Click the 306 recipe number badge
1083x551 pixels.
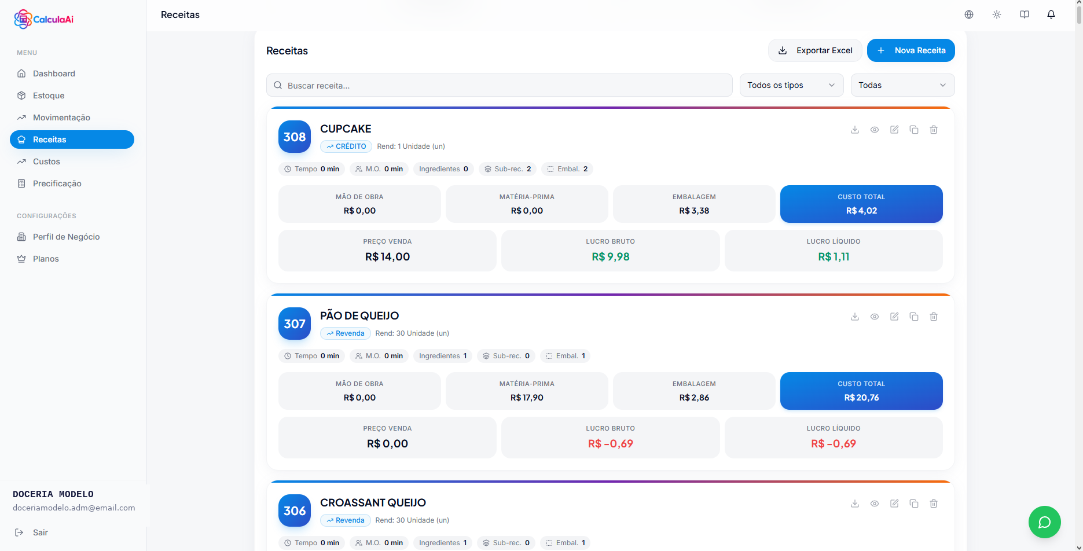tap(295, 510)
